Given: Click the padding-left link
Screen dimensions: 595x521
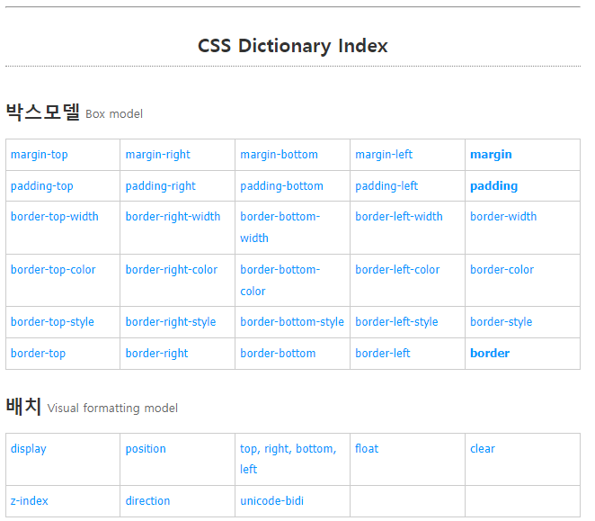Looking at the screenshot, I should 386,186.
